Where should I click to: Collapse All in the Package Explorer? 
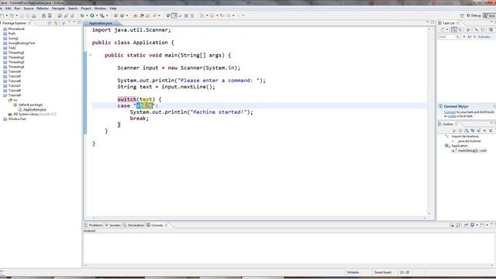[50, 22]
